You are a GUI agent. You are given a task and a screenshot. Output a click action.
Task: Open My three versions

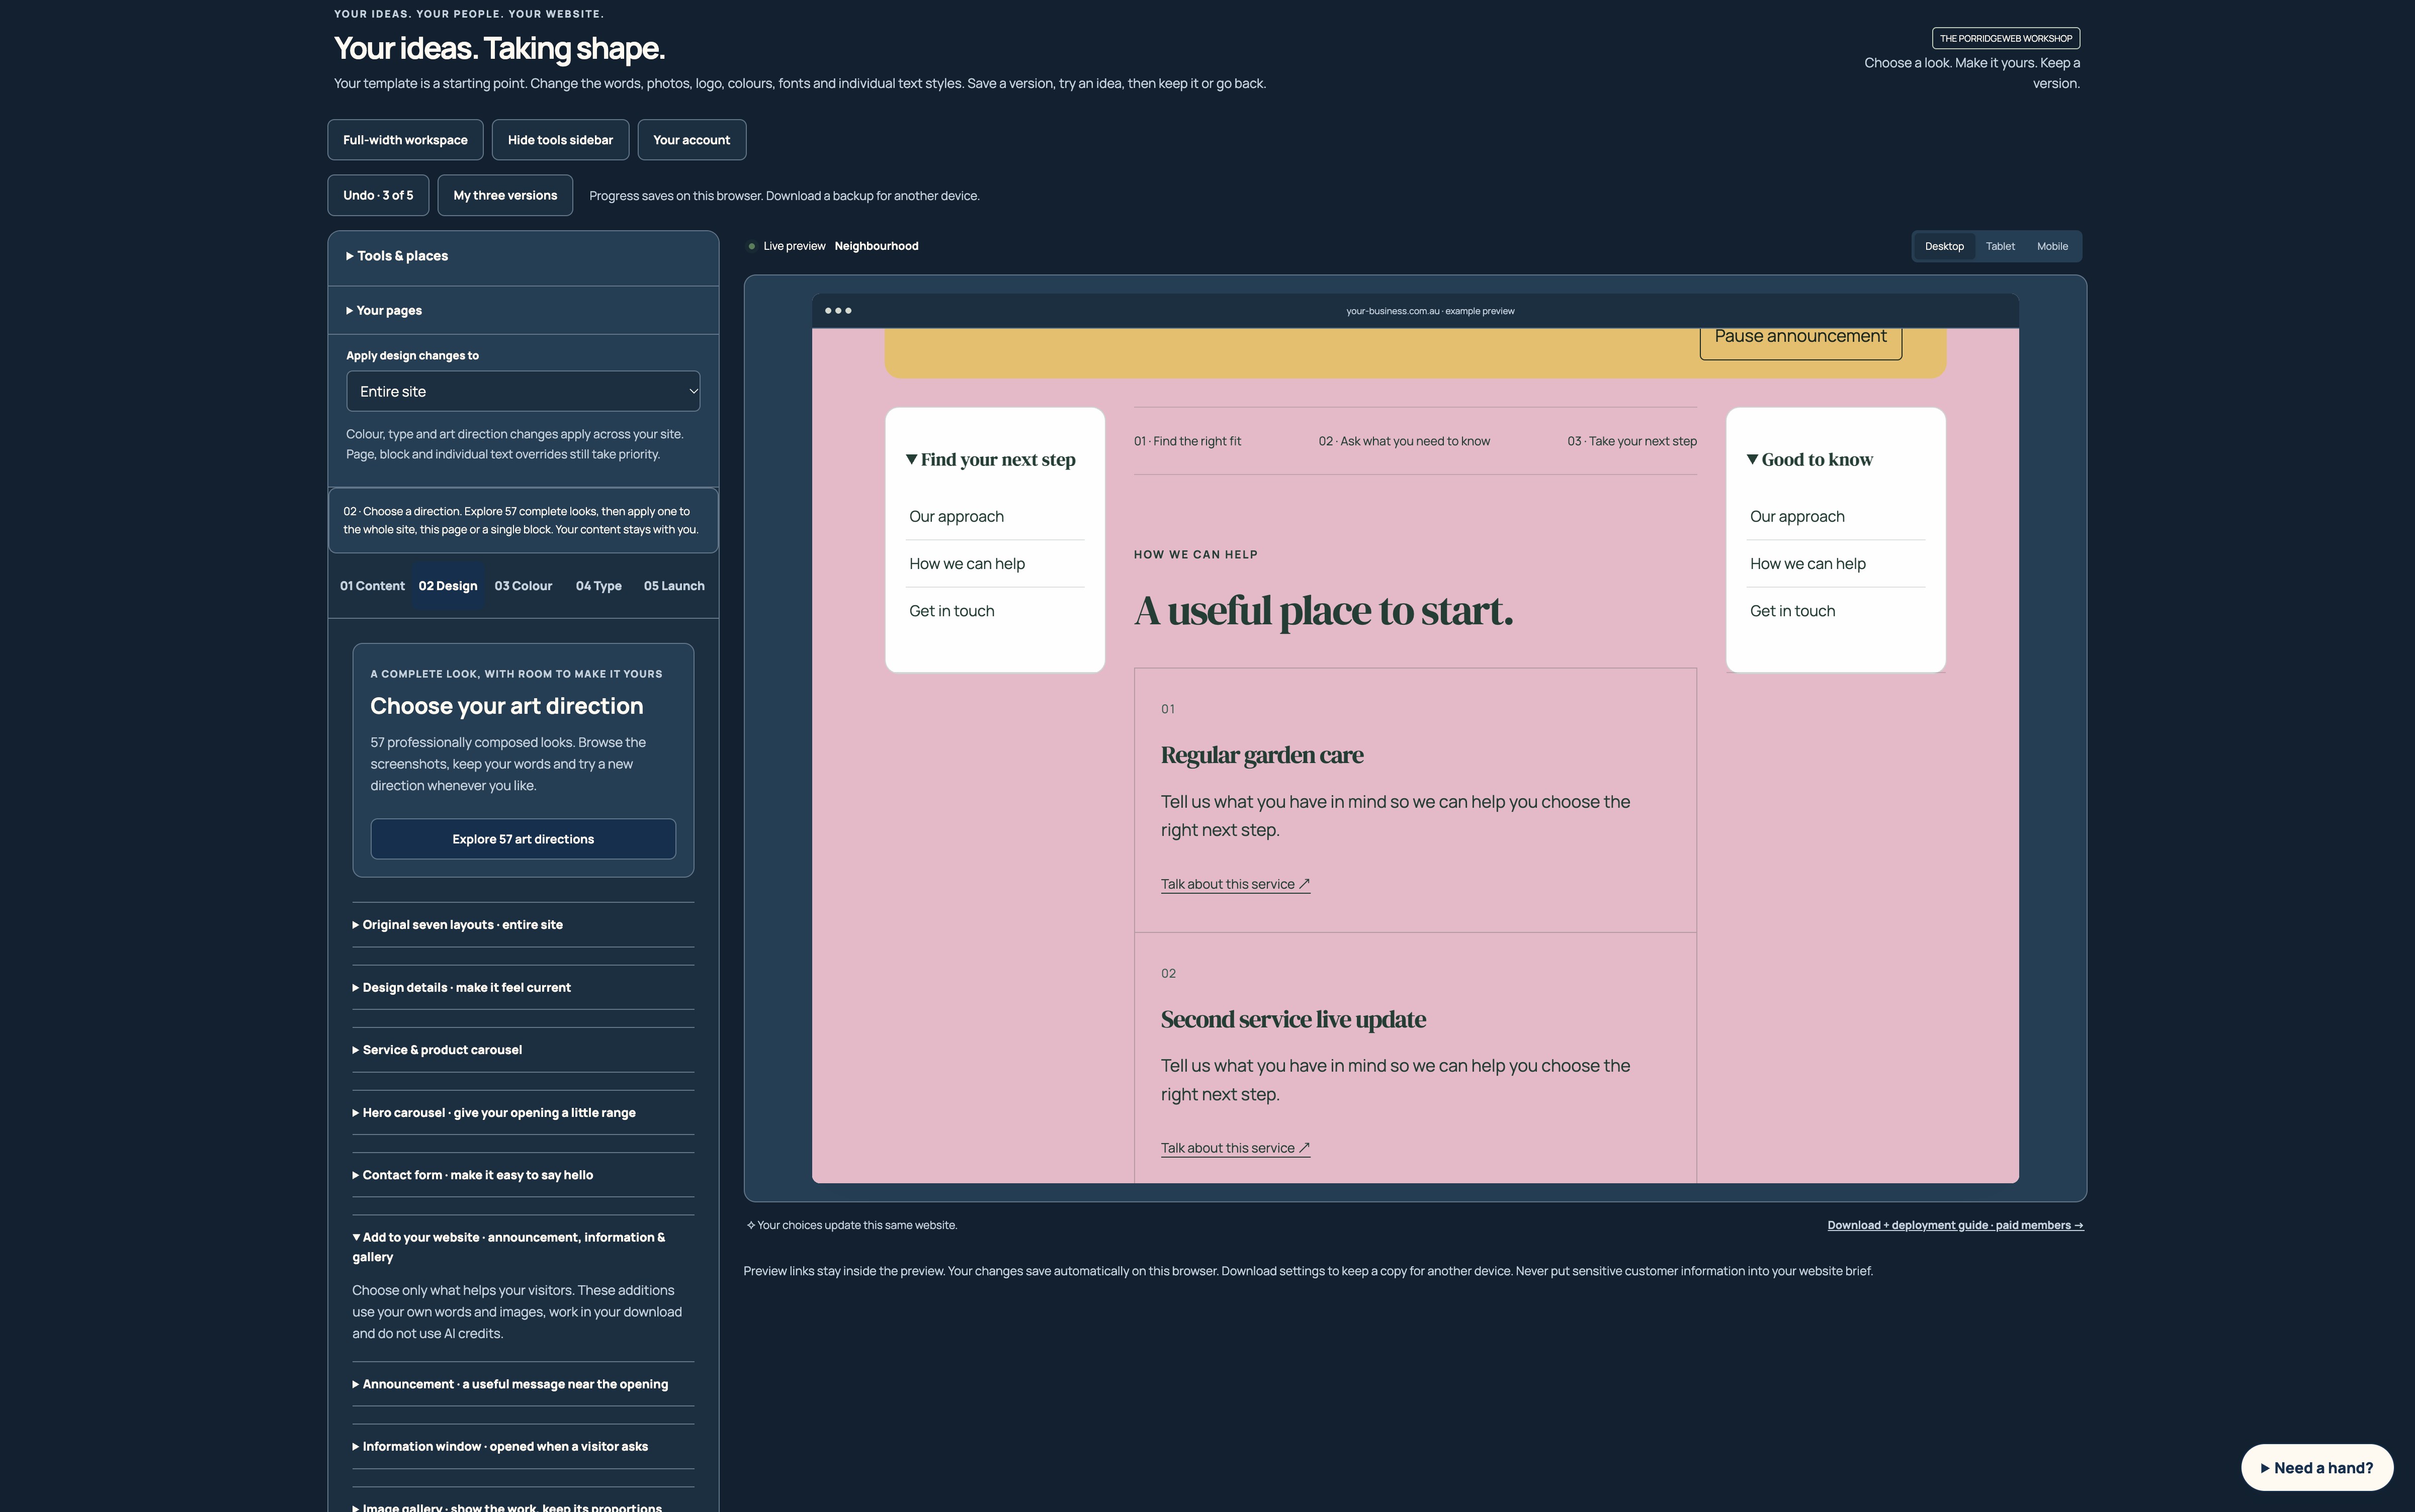[x=505, y=195]
